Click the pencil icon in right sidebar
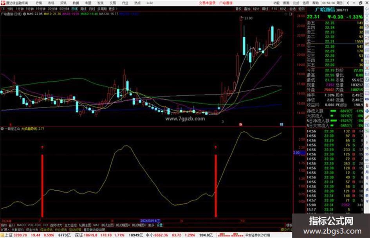This screenshot has width=370, height=238. [x=367, y=117]
